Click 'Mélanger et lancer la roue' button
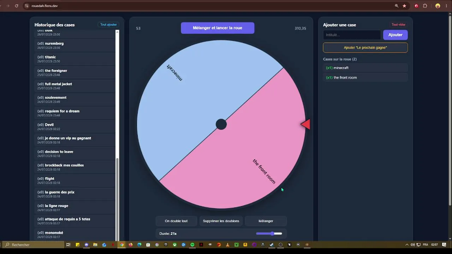 click(218, 28)
